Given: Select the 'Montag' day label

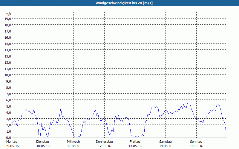Looking at the screenshot, I should 12,142.
